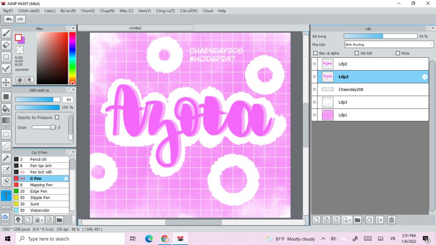The height and width of the screenshot is (245, 436).
Task: Click the cloud icon in the left toolbar
Action: coord(6,217)
